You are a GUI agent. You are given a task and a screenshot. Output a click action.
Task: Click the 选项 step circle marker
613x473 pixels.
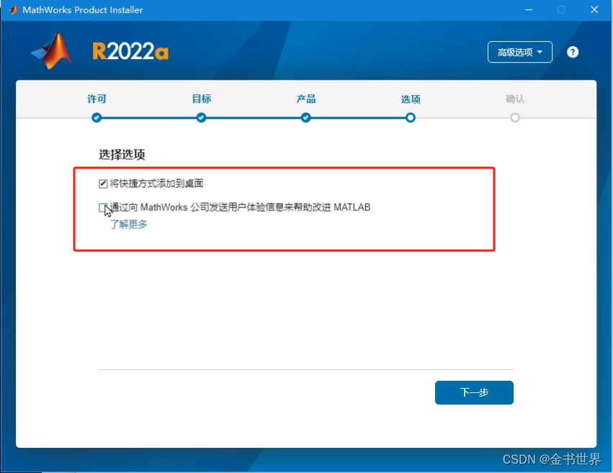pos(411,117)
